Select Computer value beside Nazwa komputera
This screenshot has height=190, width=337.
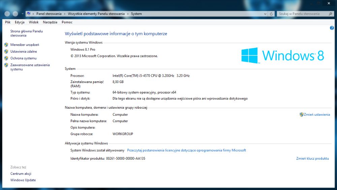pyautogui.click(x=120, y=114)
